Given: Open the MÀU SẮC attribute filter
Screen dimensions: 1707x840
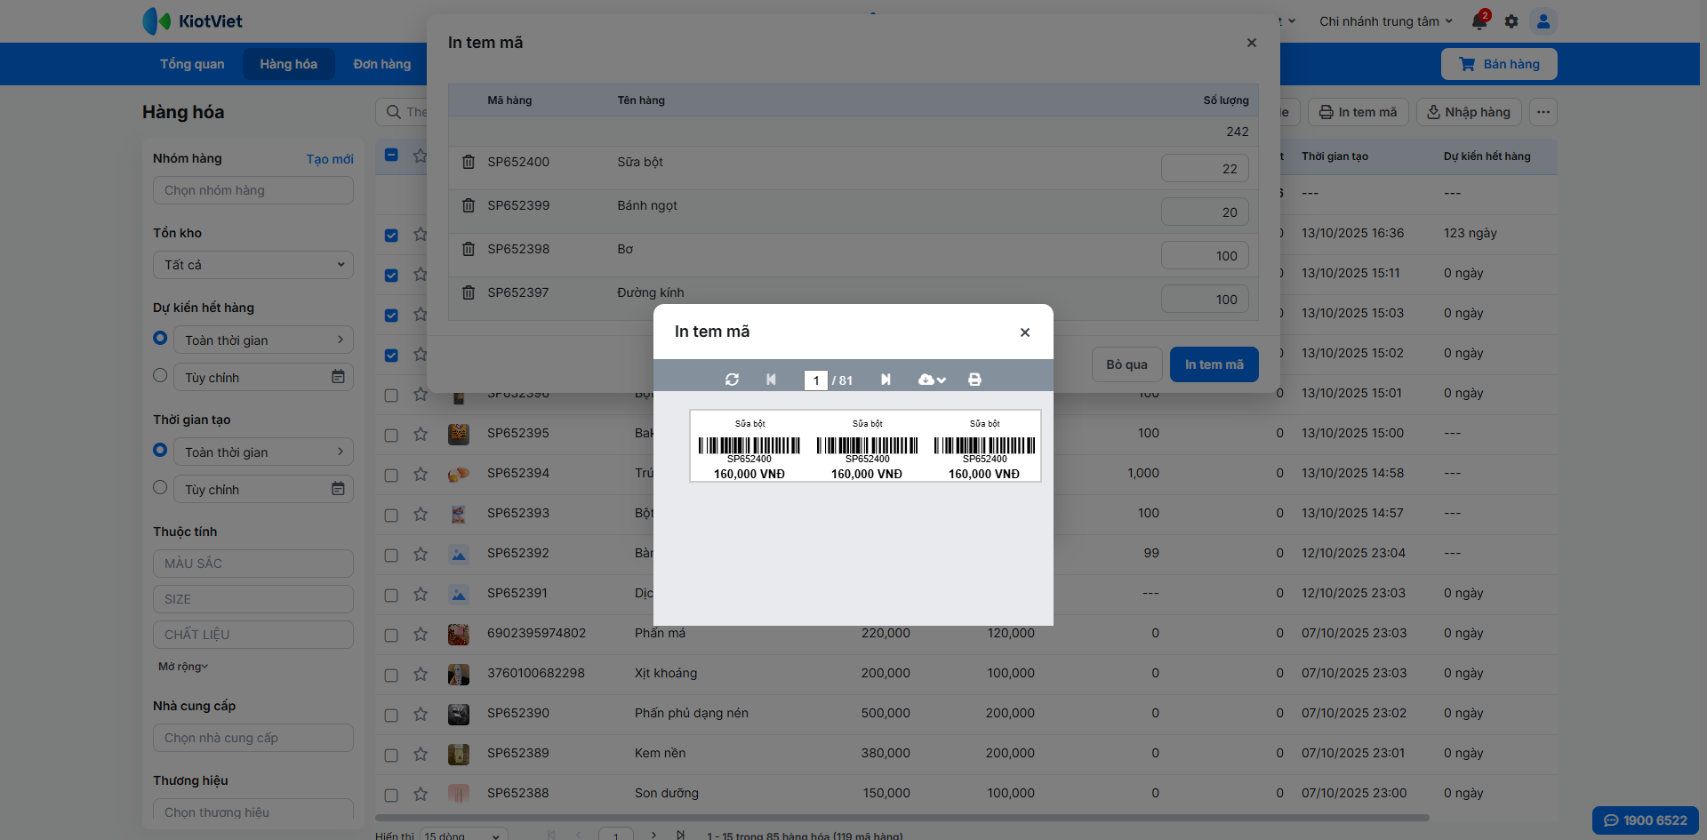Looking at the screenshot, I should [x=253, y=564].
